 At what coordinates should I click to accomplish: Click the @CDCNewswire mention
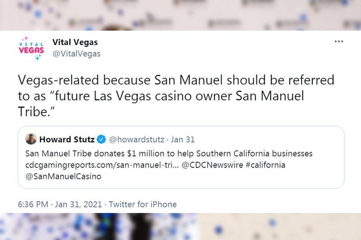point(212,165)
